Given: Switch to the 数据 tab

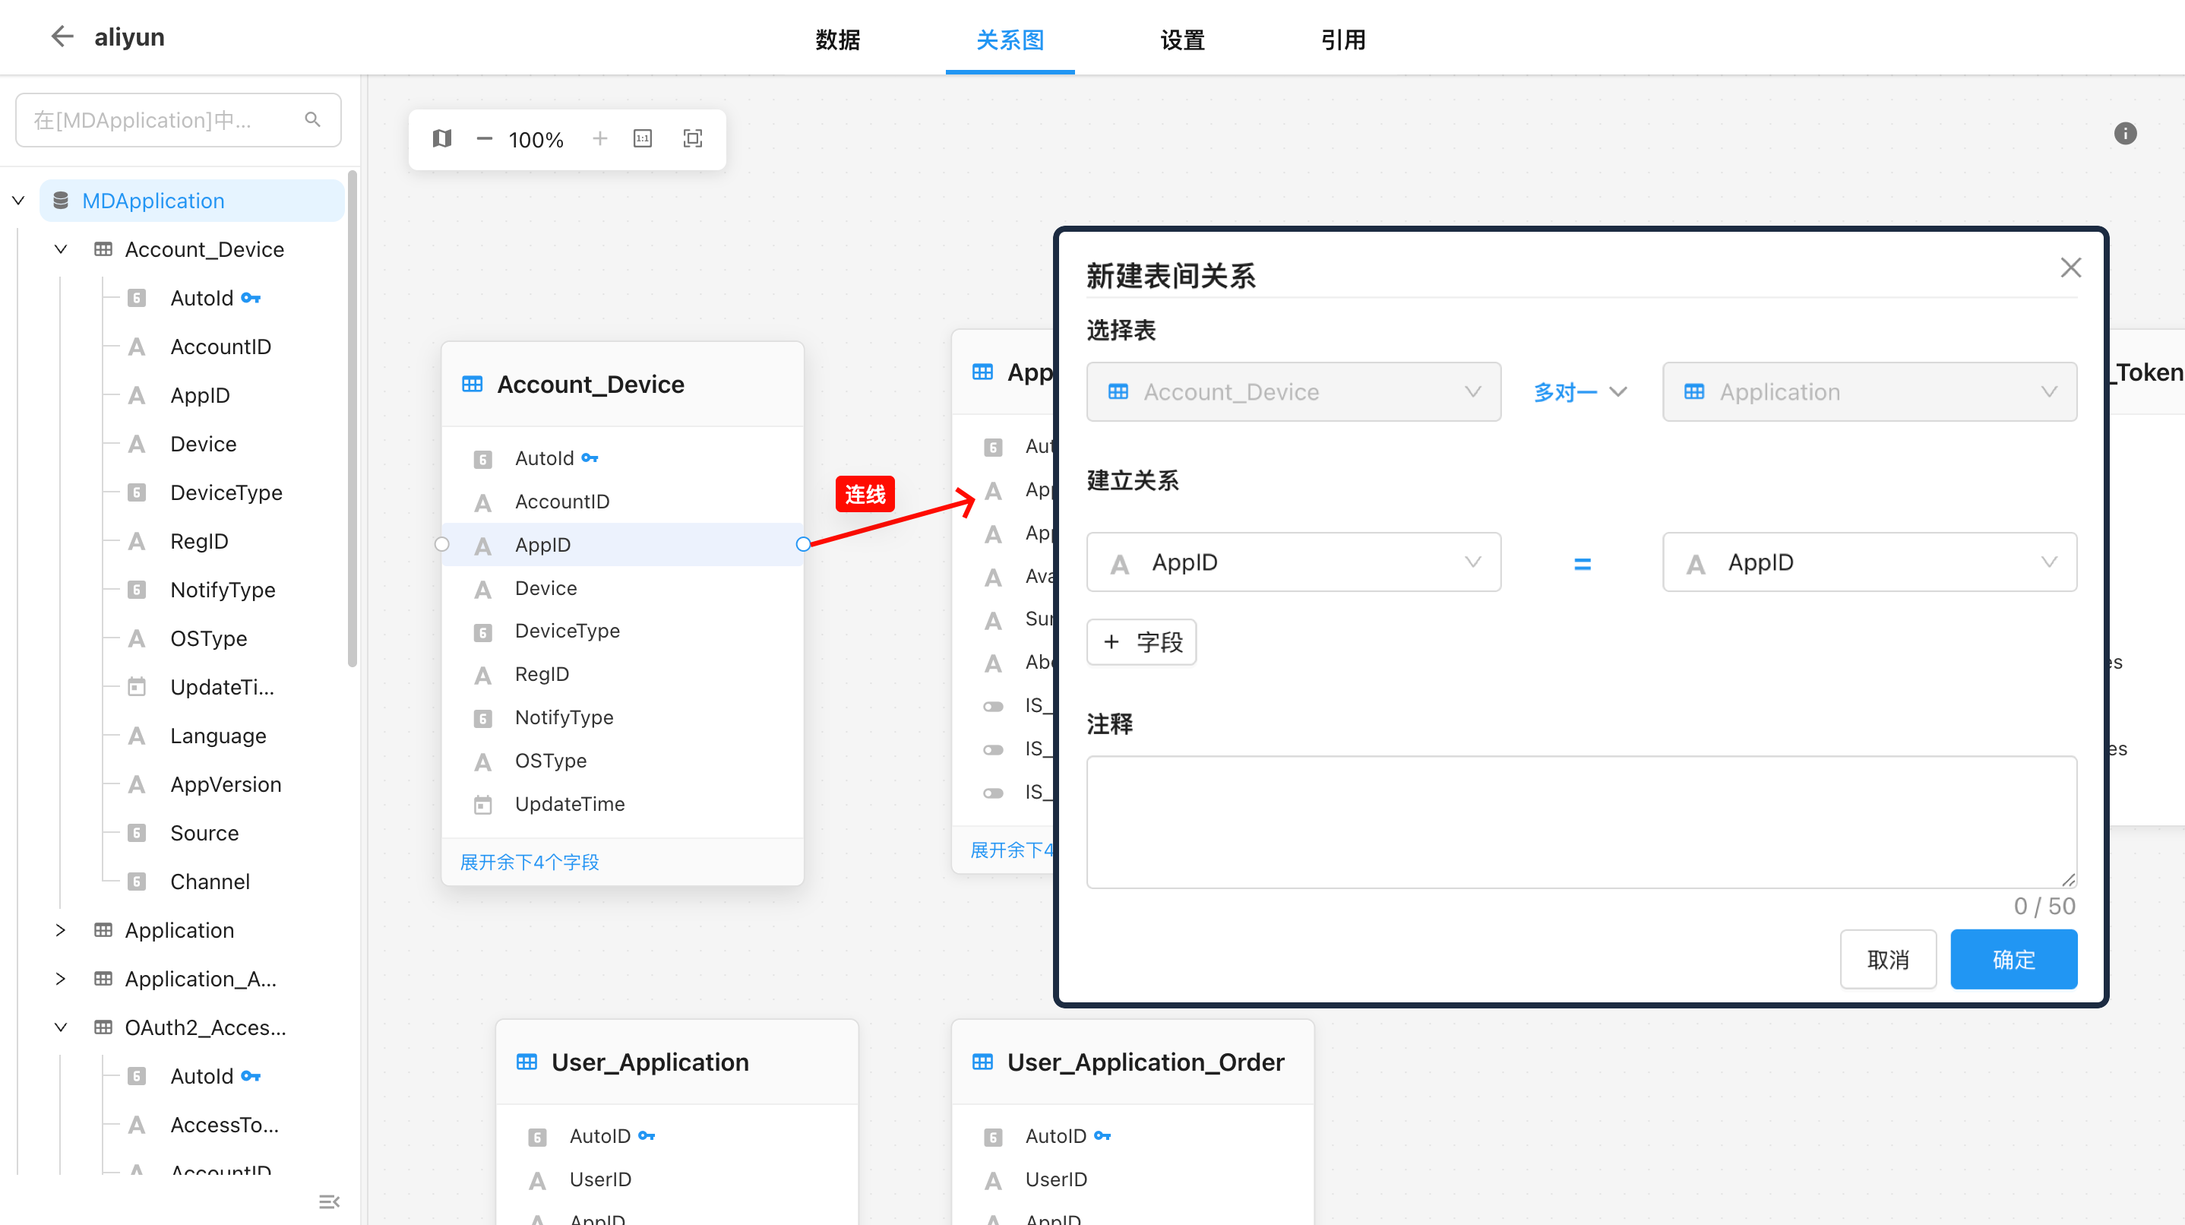Looking at the screenshot, I should point(837,40).
